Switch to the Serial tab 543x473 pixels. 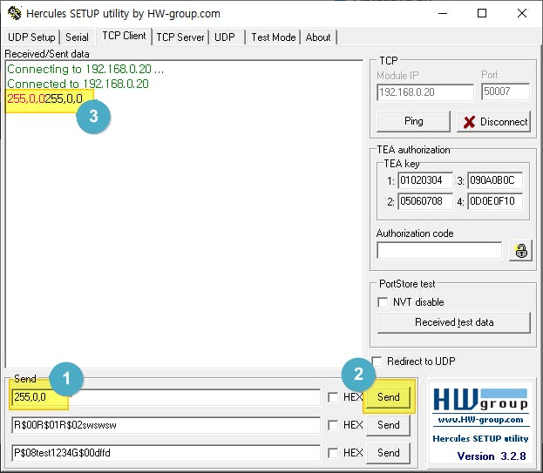(77, 37)
